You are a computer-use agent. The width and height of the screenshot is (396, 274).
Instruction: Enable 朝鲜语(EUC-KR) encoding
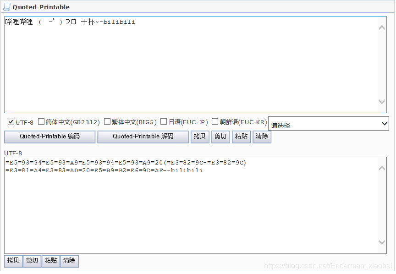[x=214, y=122]
